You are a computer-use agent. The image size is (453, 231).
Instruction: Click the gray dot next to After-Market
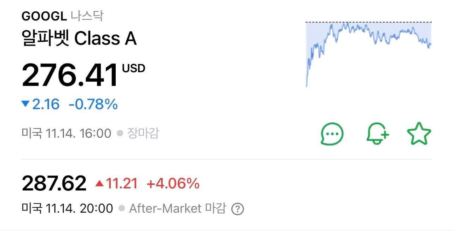(121, 208)
